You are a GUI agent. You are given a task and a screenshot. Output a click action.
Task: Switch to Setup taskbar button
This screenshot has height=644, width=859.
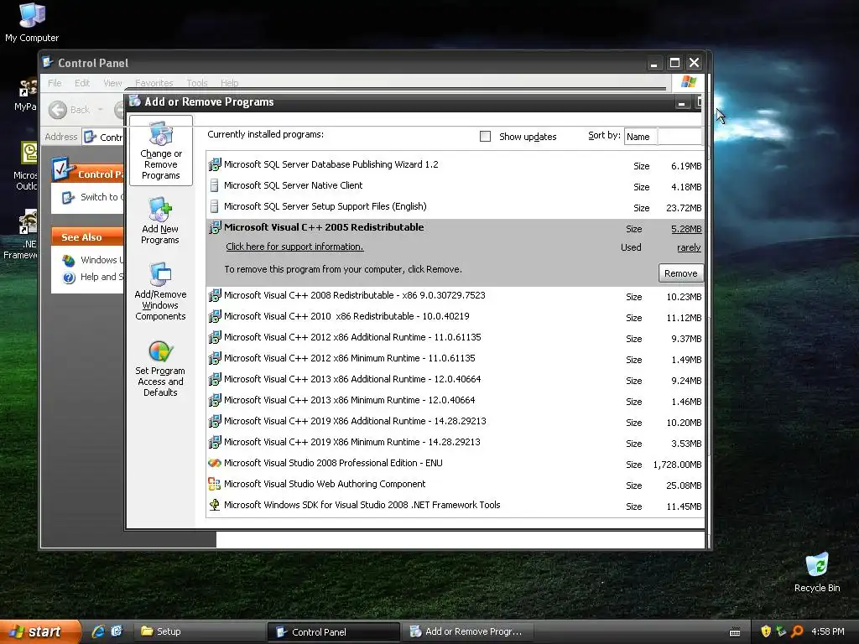[x=200, y=631]
